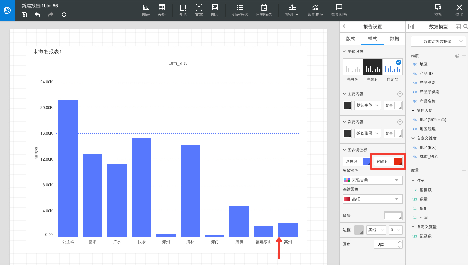Open the 排列 arrange menu
This screenshot has height=265, width=468.
292,10
